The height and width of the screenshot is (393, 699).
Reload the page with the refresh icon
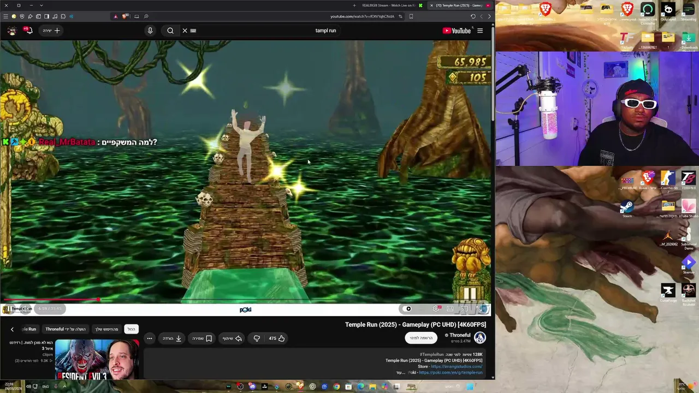473,16
